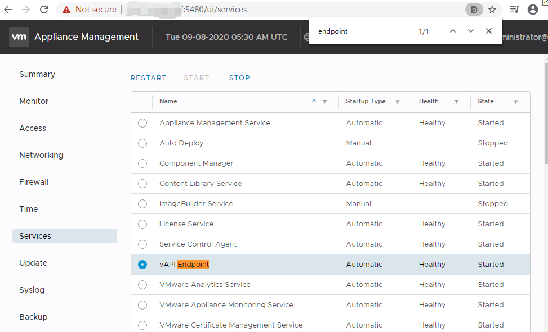Click the RESTART button
The width and height of the screenshot is (548, 332).
coord(149,78)
